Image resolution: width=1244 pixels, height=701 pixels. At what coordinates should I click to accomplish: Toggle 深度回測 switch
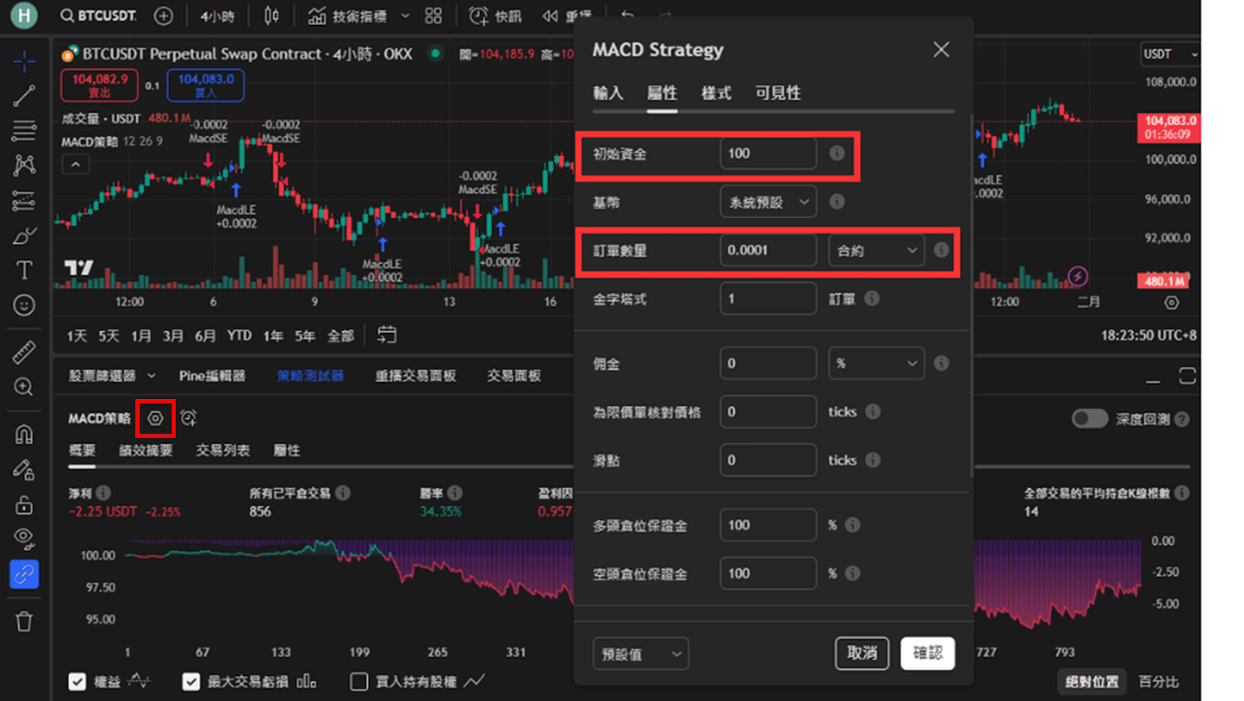[x=1090, y=419]
